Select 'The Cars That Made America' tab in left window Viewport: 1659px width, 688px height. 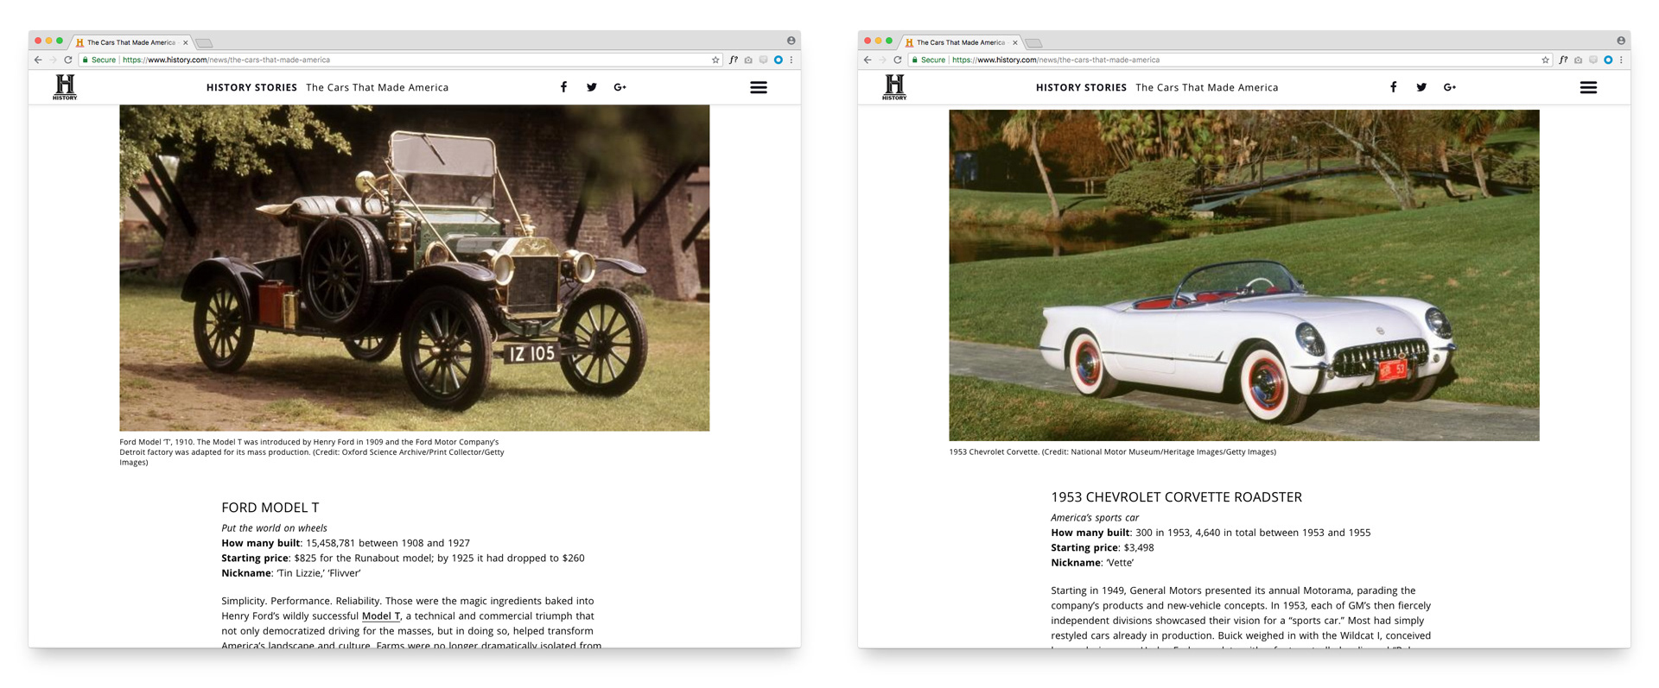click(x=130, y=42)
